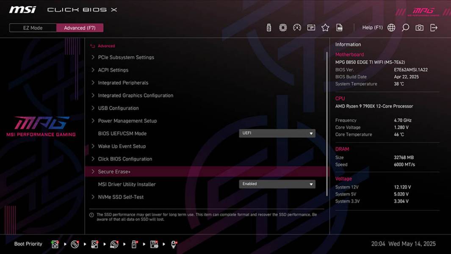
Task: Click the BIOS Ver. value E7E62AMSI.1A22
Action: pos(411,69)
